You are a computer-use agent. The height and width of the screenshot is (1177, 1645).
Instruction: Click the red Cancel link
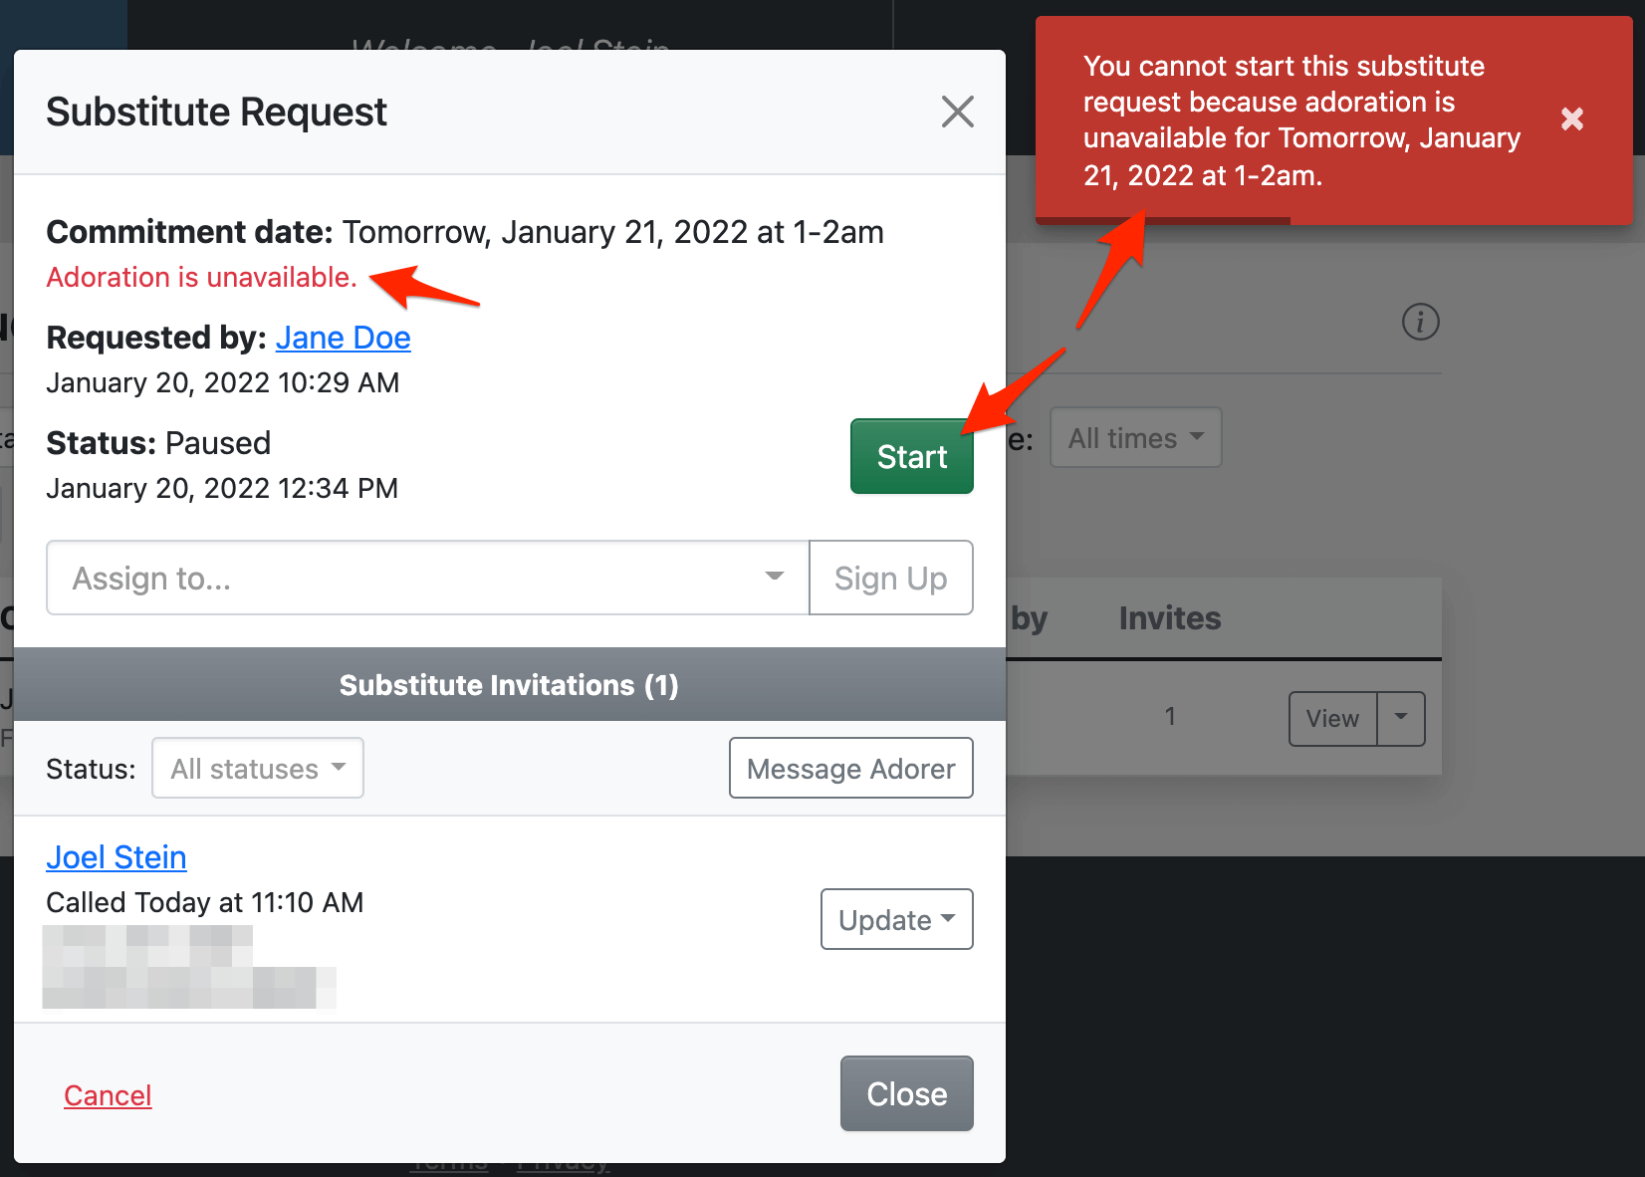(x=108, y=1095)
